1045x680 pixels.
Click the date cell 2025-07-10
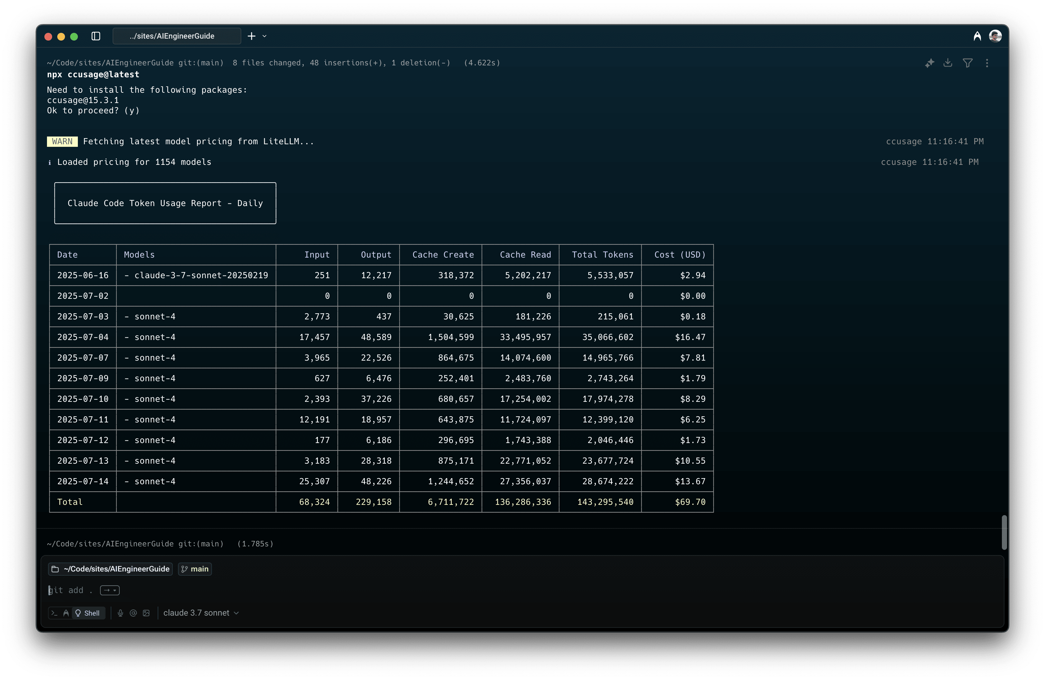83,399
